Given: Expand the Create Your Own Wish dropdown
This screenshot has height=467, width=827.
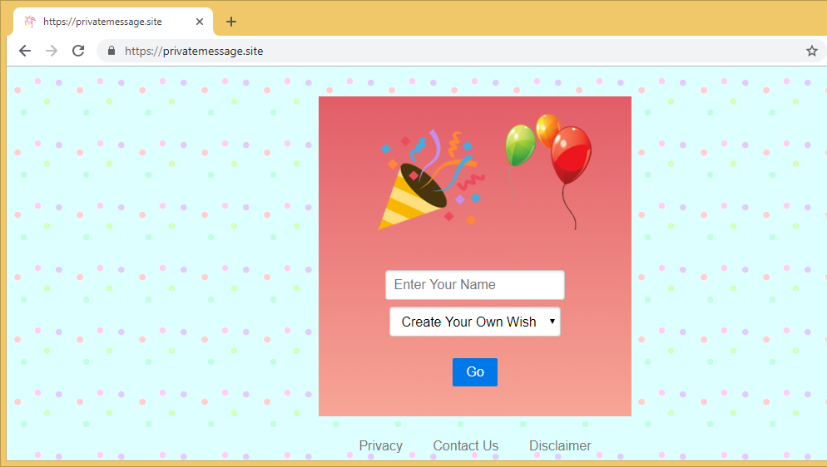Looking at the screenshot, I should [x=474, y=322].
